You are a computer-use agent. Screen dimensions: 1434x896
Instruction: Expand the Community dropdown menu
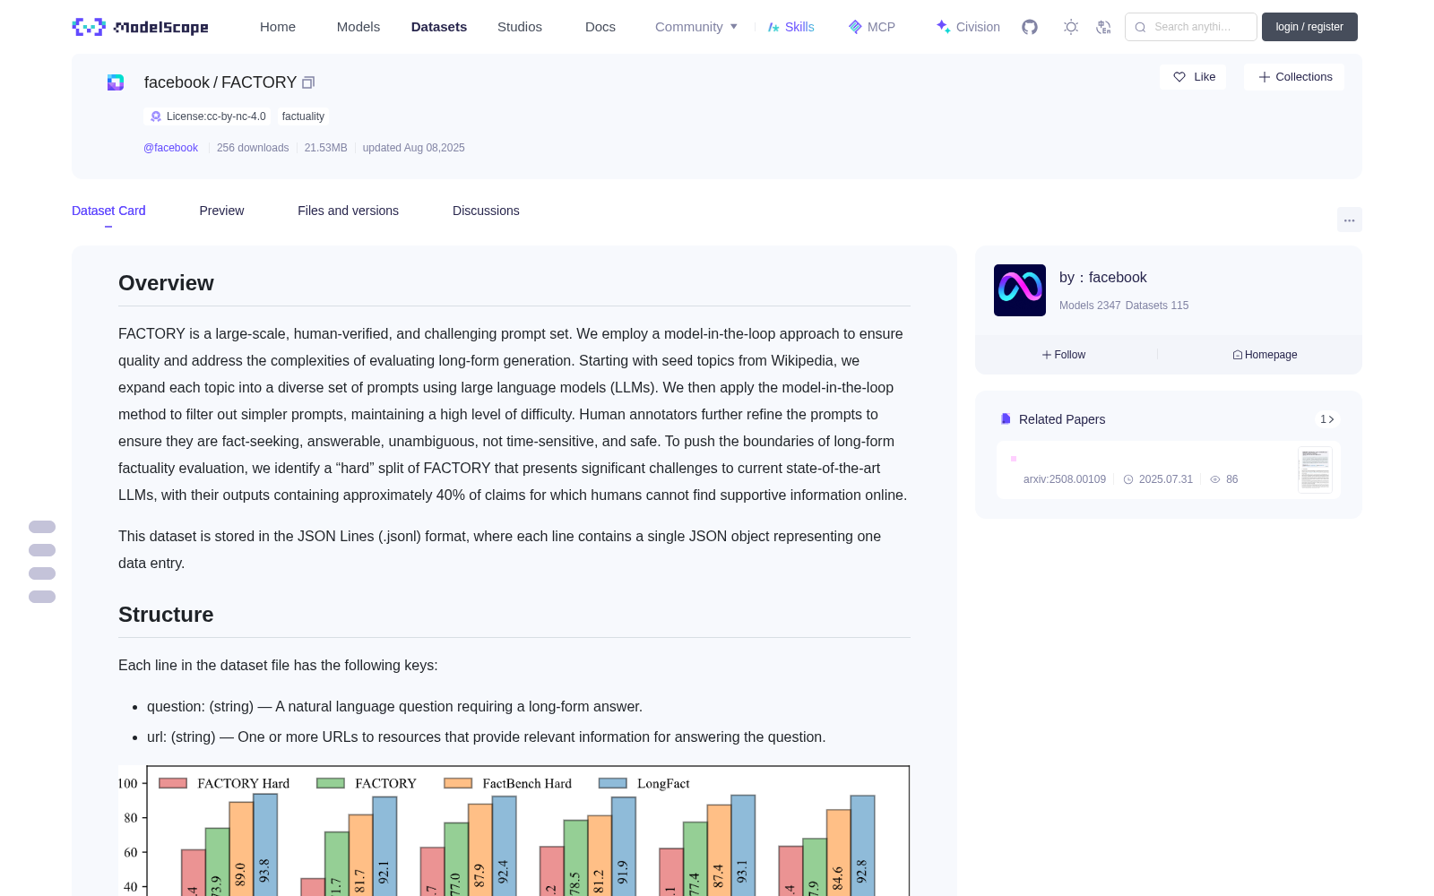point(696,27)
